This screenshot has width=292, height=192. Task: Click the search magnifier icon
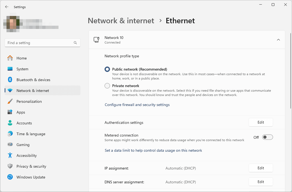75,43
